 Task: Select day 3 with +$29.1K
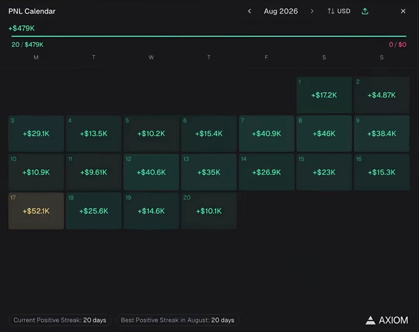[36, 134]
